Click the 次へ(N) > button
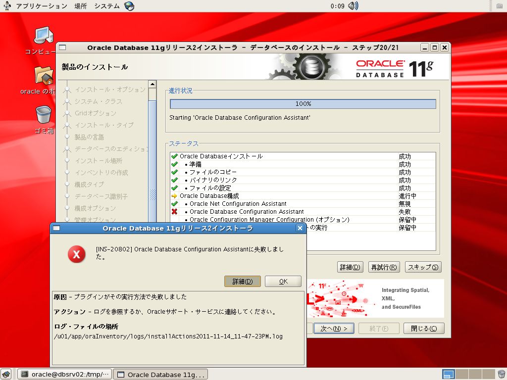 [334, 329]
